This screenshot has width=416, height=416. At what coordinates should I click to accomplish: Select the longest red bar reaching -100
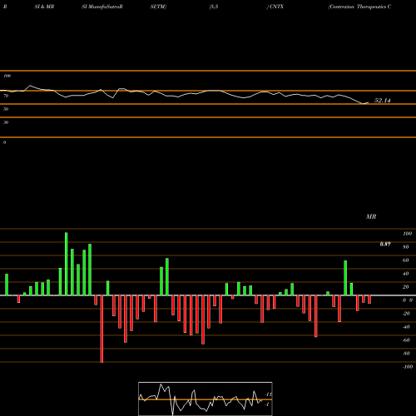102,329
